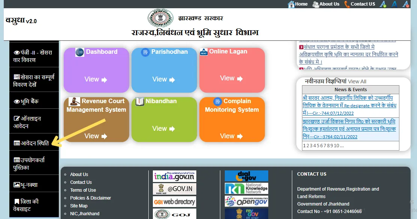Click View on Parishodhan tile
Viewport: 417px width, 219px height.
(x=164, y=79)
